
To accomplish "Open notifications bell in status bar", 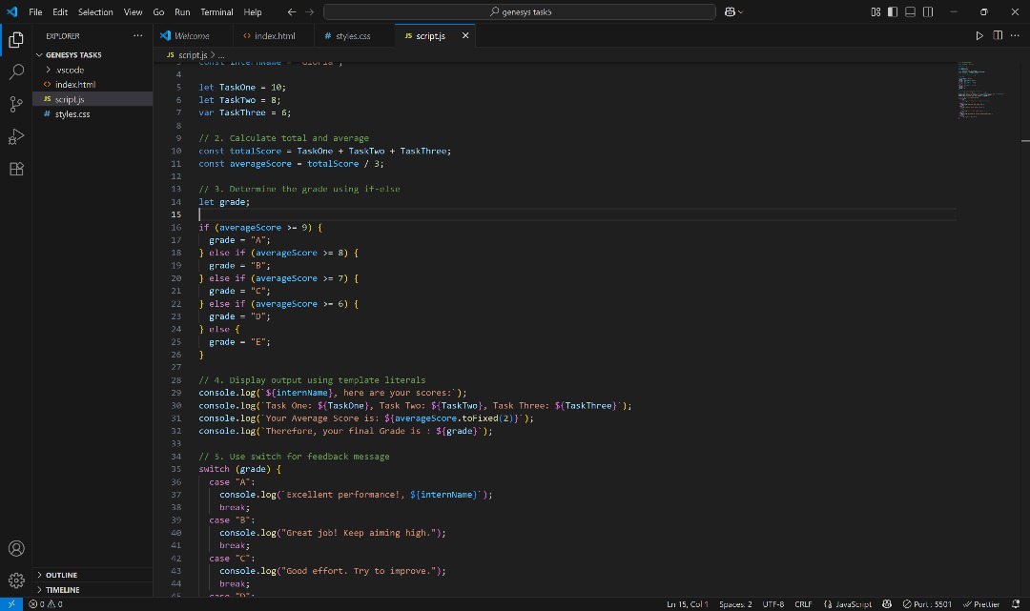I will point(1016,603).
